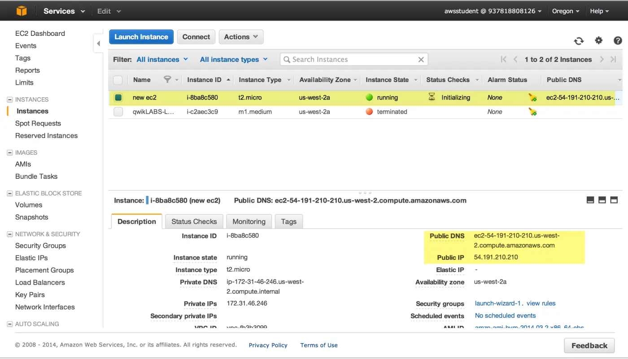Image resolution: width=628 pixels, height=359 pixels.
Task: Click into the Search Instances field
Action: pyautogui.click(x=354, y=59)
